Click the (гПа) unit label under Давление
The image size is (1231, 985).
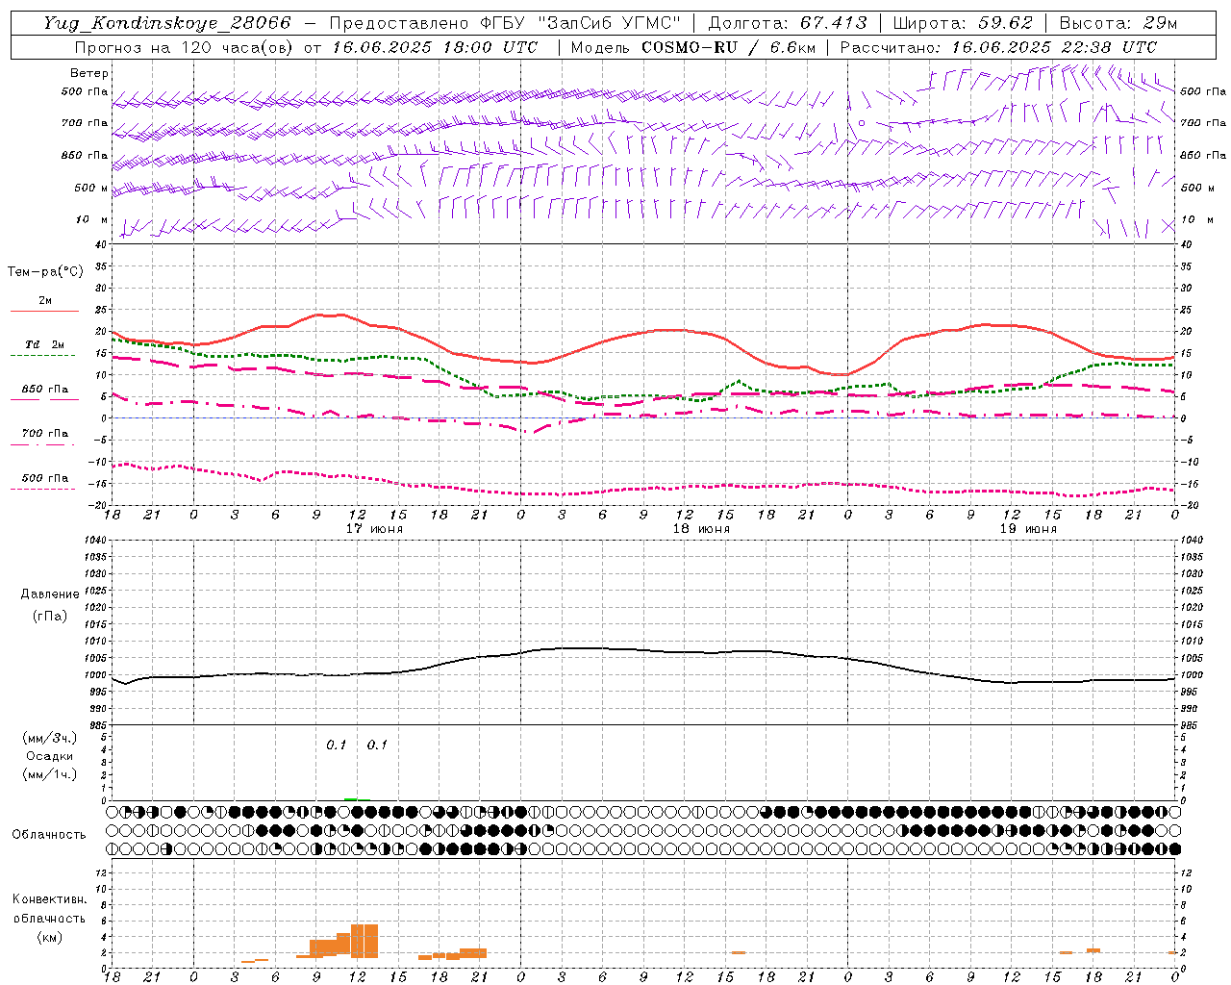click(50, 616)
